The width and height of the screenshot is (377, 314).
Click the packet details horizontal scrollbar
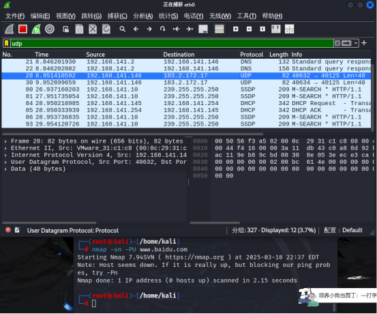[49, 223]
